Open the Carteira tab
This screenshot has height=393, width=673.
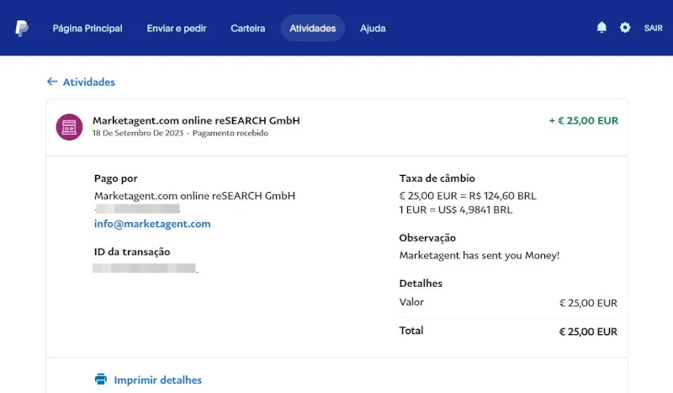click(x=247, y=29)
